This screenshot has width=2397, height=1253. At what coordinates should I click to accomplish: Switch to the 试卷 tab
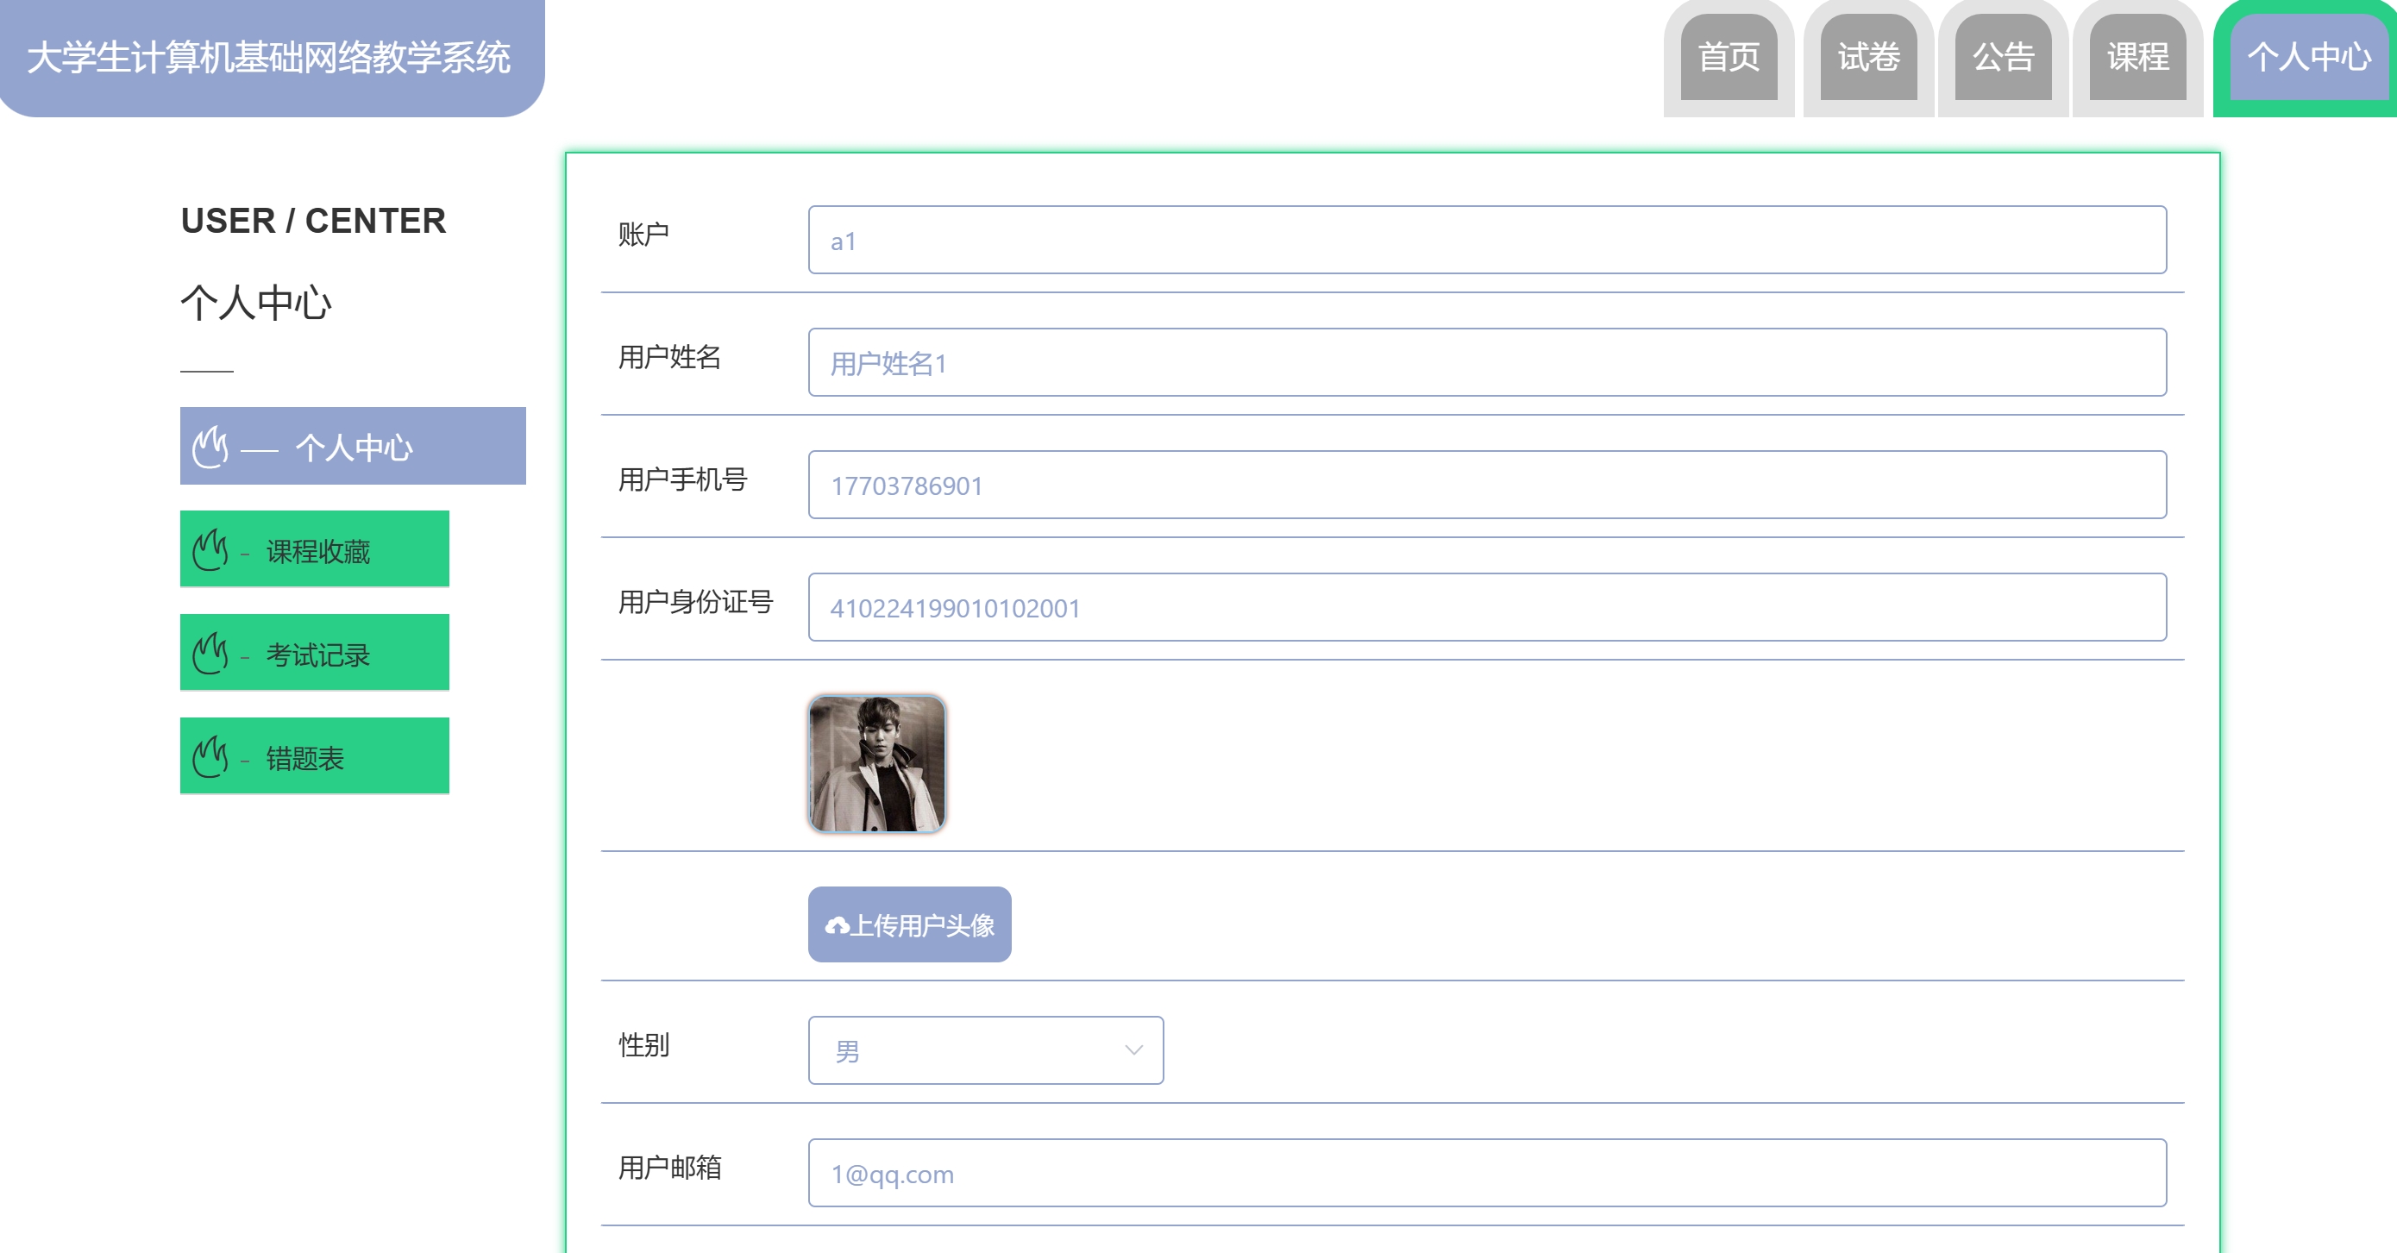[1868, 58]
